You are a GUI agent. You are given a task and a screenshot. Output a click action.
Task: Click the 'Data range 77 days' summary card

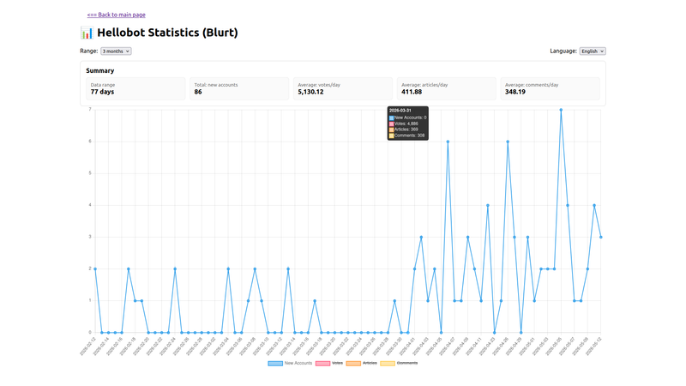[135, 89]
